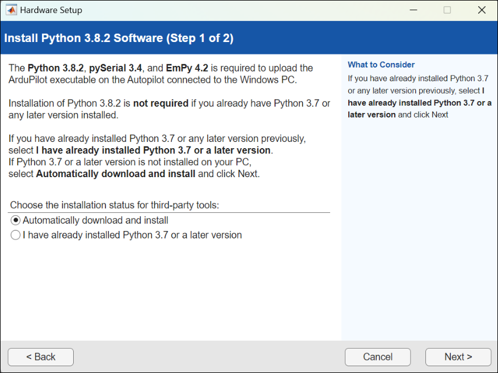Proceed with the Next button
The width and height of the screenshot is (498, 373).
tap(458, 357)
